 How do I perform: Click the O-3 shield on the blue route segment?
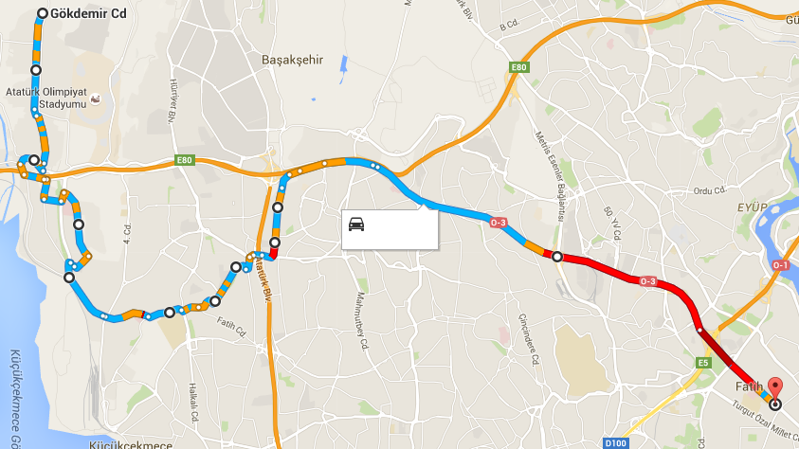tap(498, 223)
